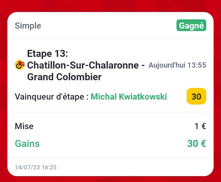The width and height of the screenshot is (221, 182).
Task: Select the Mise stake label
Action: pos(24,126)
